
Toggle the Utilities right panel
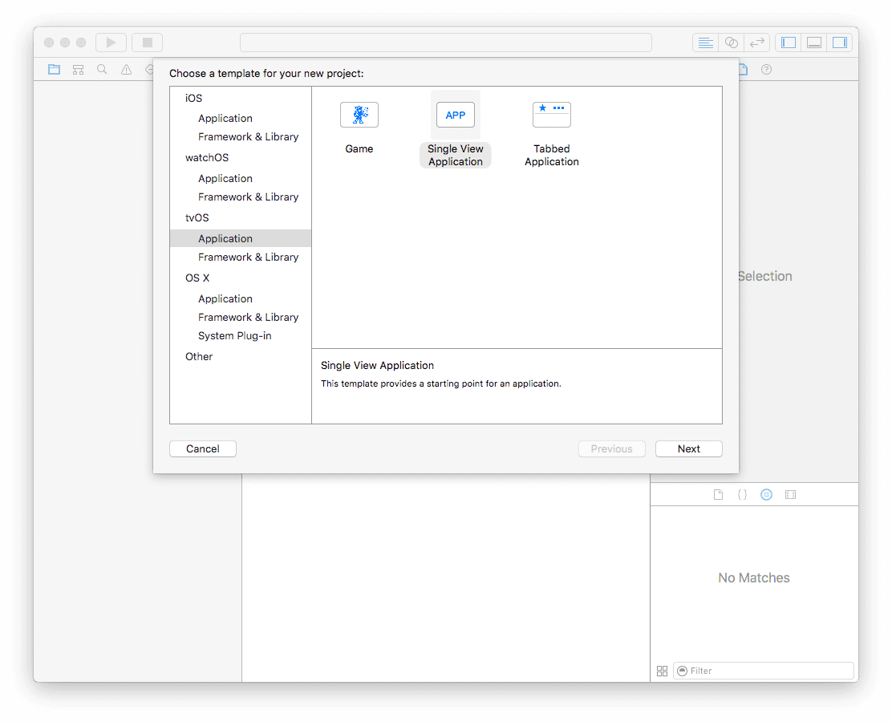tap(840, 43)
